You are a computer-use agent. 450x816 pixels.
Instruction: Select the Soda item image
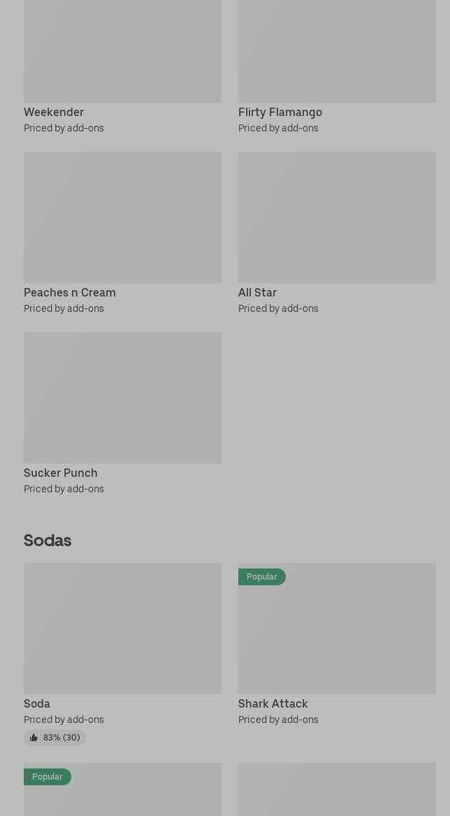[122, 629]
